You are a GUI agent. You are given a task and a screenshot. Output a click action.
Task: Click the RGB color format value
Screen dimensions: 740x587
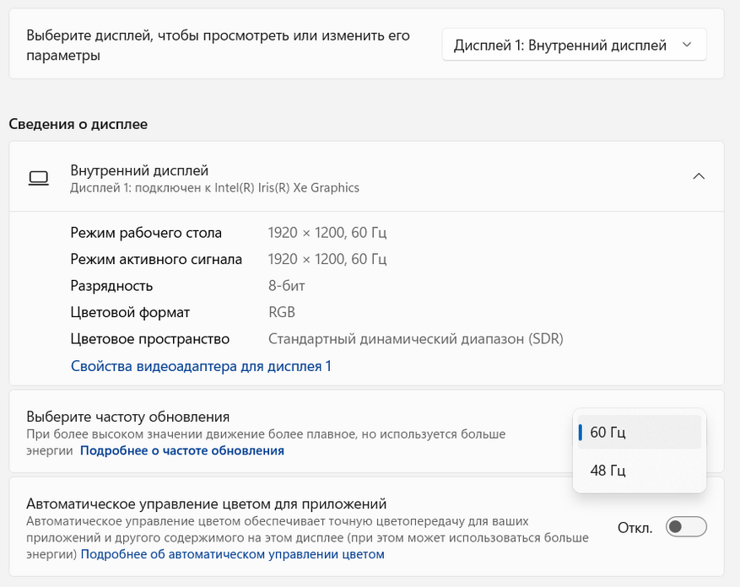(282, 312)
